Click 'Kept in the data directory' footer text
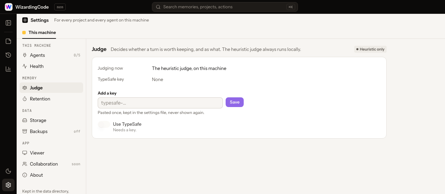This screenshot has width=445, height=194. pos(46,191)
